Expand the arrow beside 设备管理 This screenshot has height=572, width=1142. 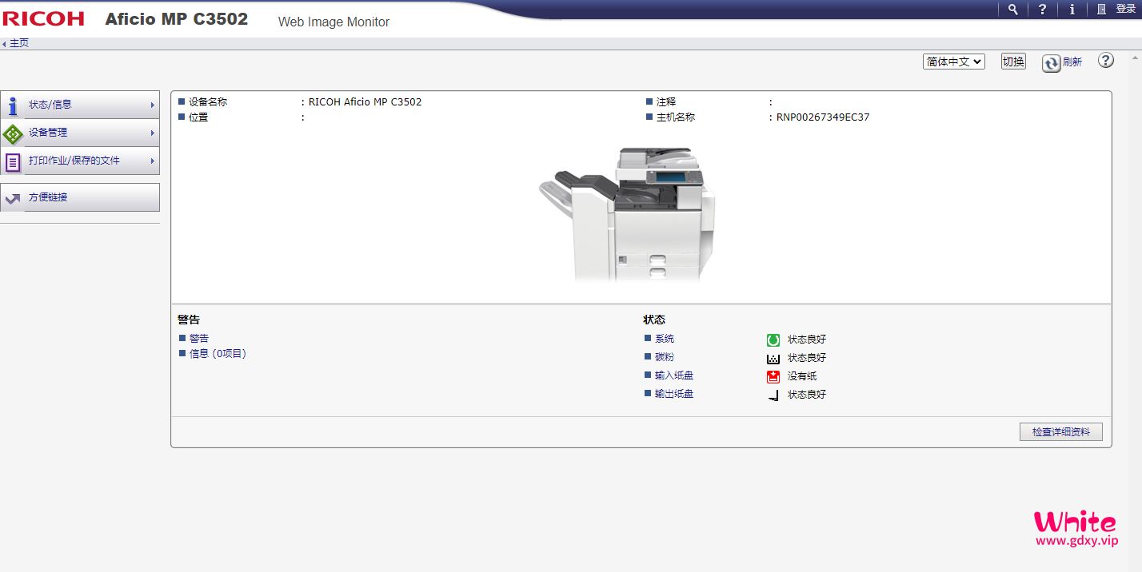152,133
